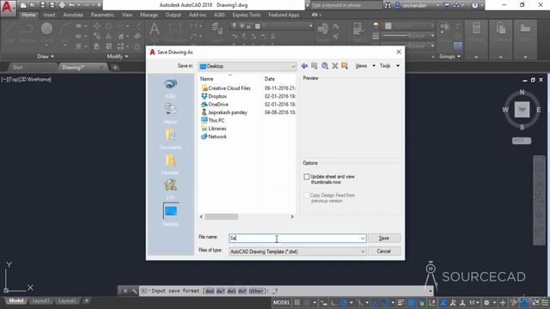
Task: Open the Favorites place in the dialog sidebar
Action: click(170, 165)
